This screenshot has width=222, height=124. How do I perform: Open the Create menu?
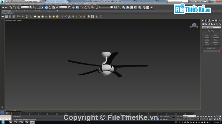pos(32,4)
